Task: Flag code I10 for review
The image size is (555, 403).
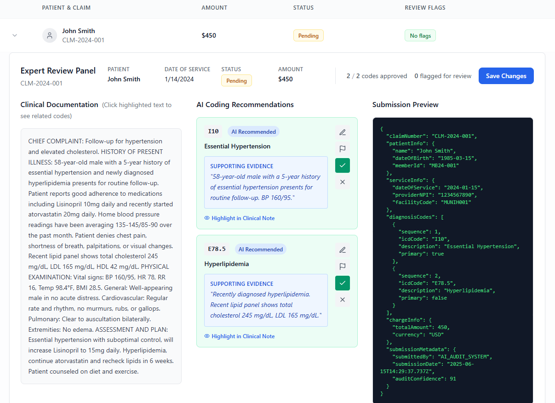Action: [x=343, y=149]
